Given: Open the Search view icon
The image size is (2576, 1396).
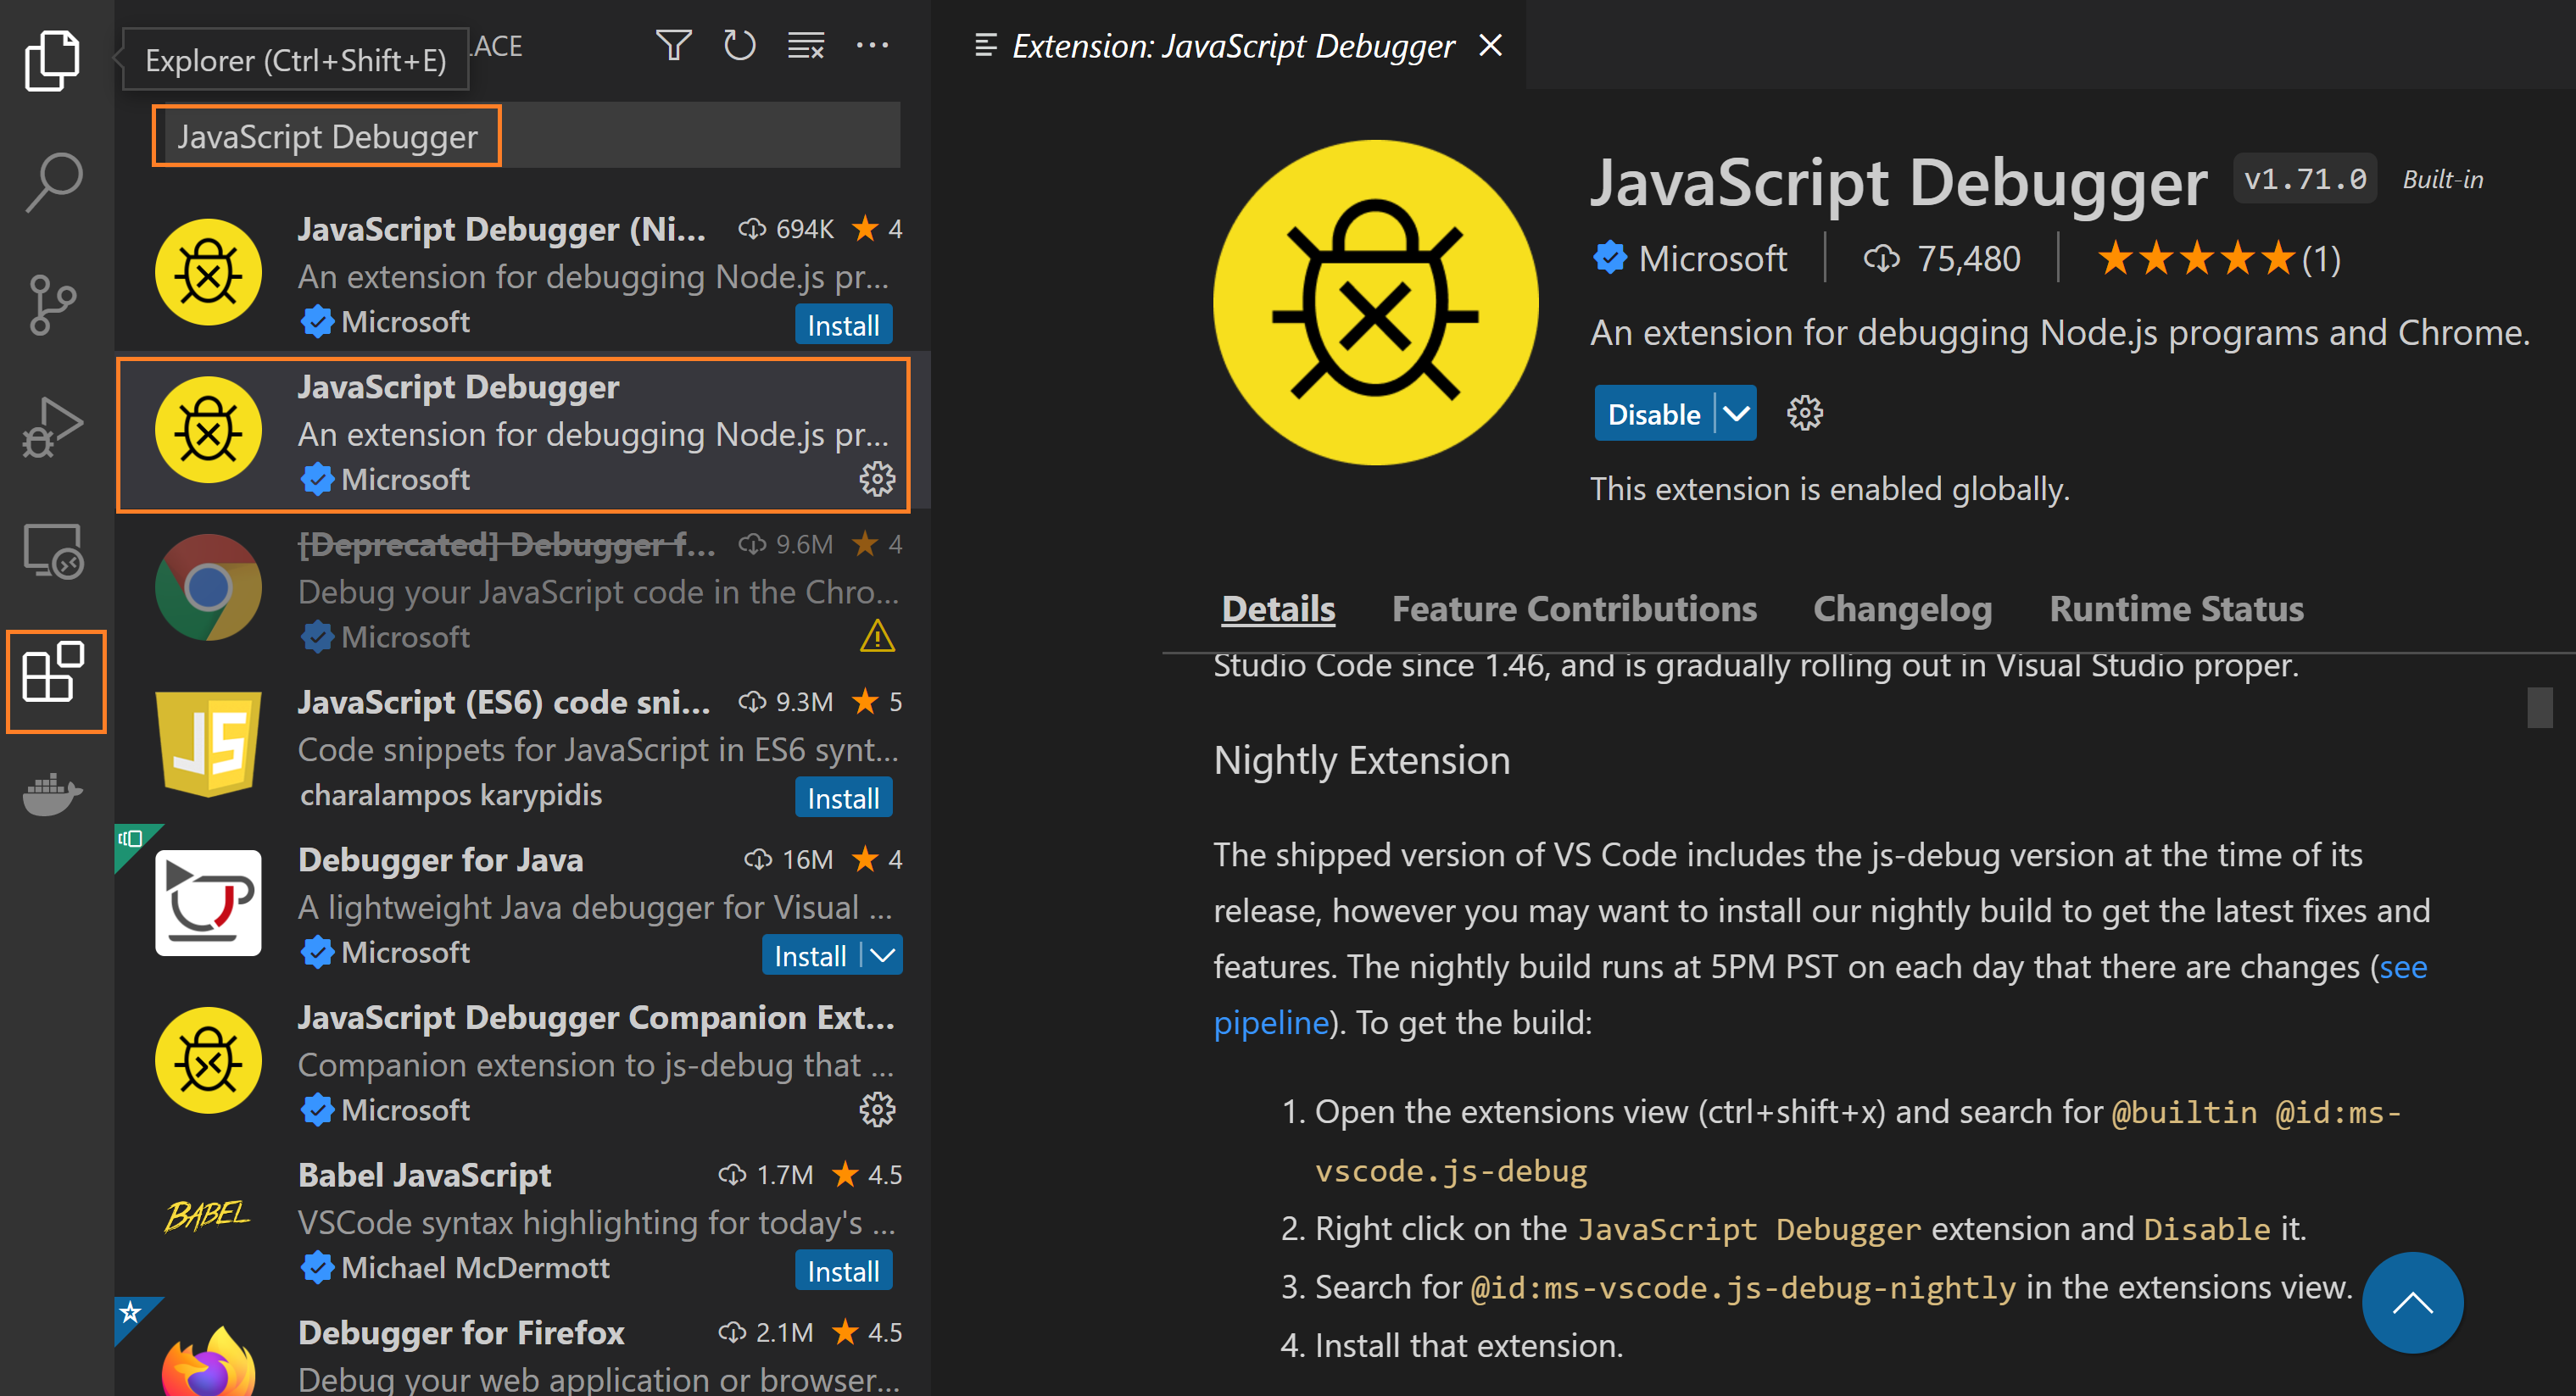Looking at the screenshot, I should [x=52, y=182].
